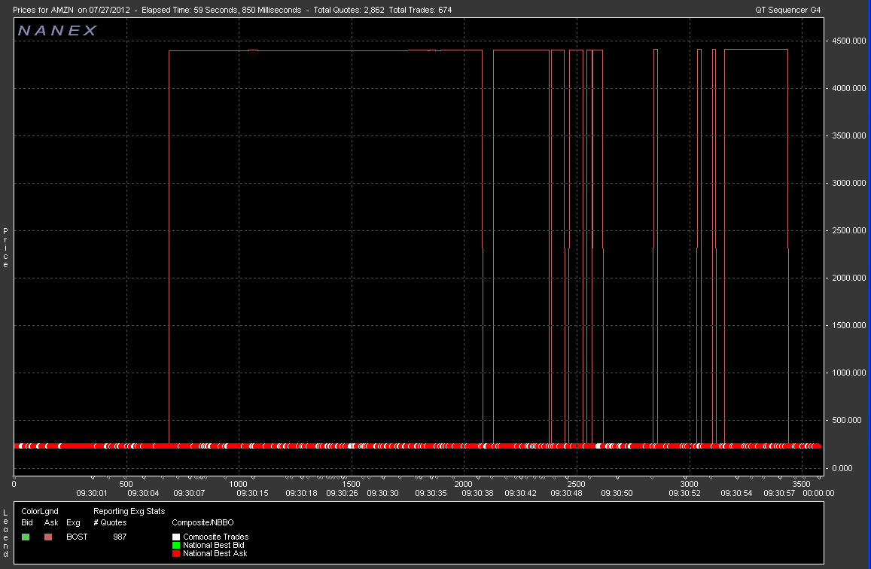This screenshot has width=871, height=569.
Task: Click the '0.000' price axis label
Action: tap(842, 469)
